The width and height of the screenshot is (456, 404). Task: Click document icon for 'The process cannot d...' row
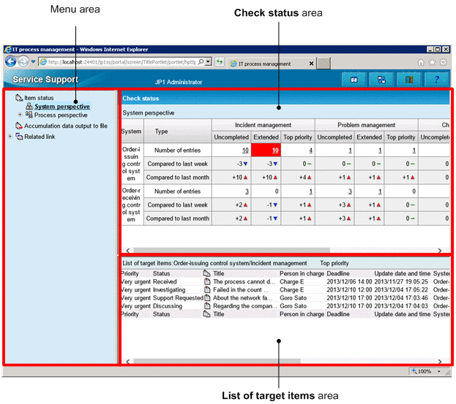[207, 281]
